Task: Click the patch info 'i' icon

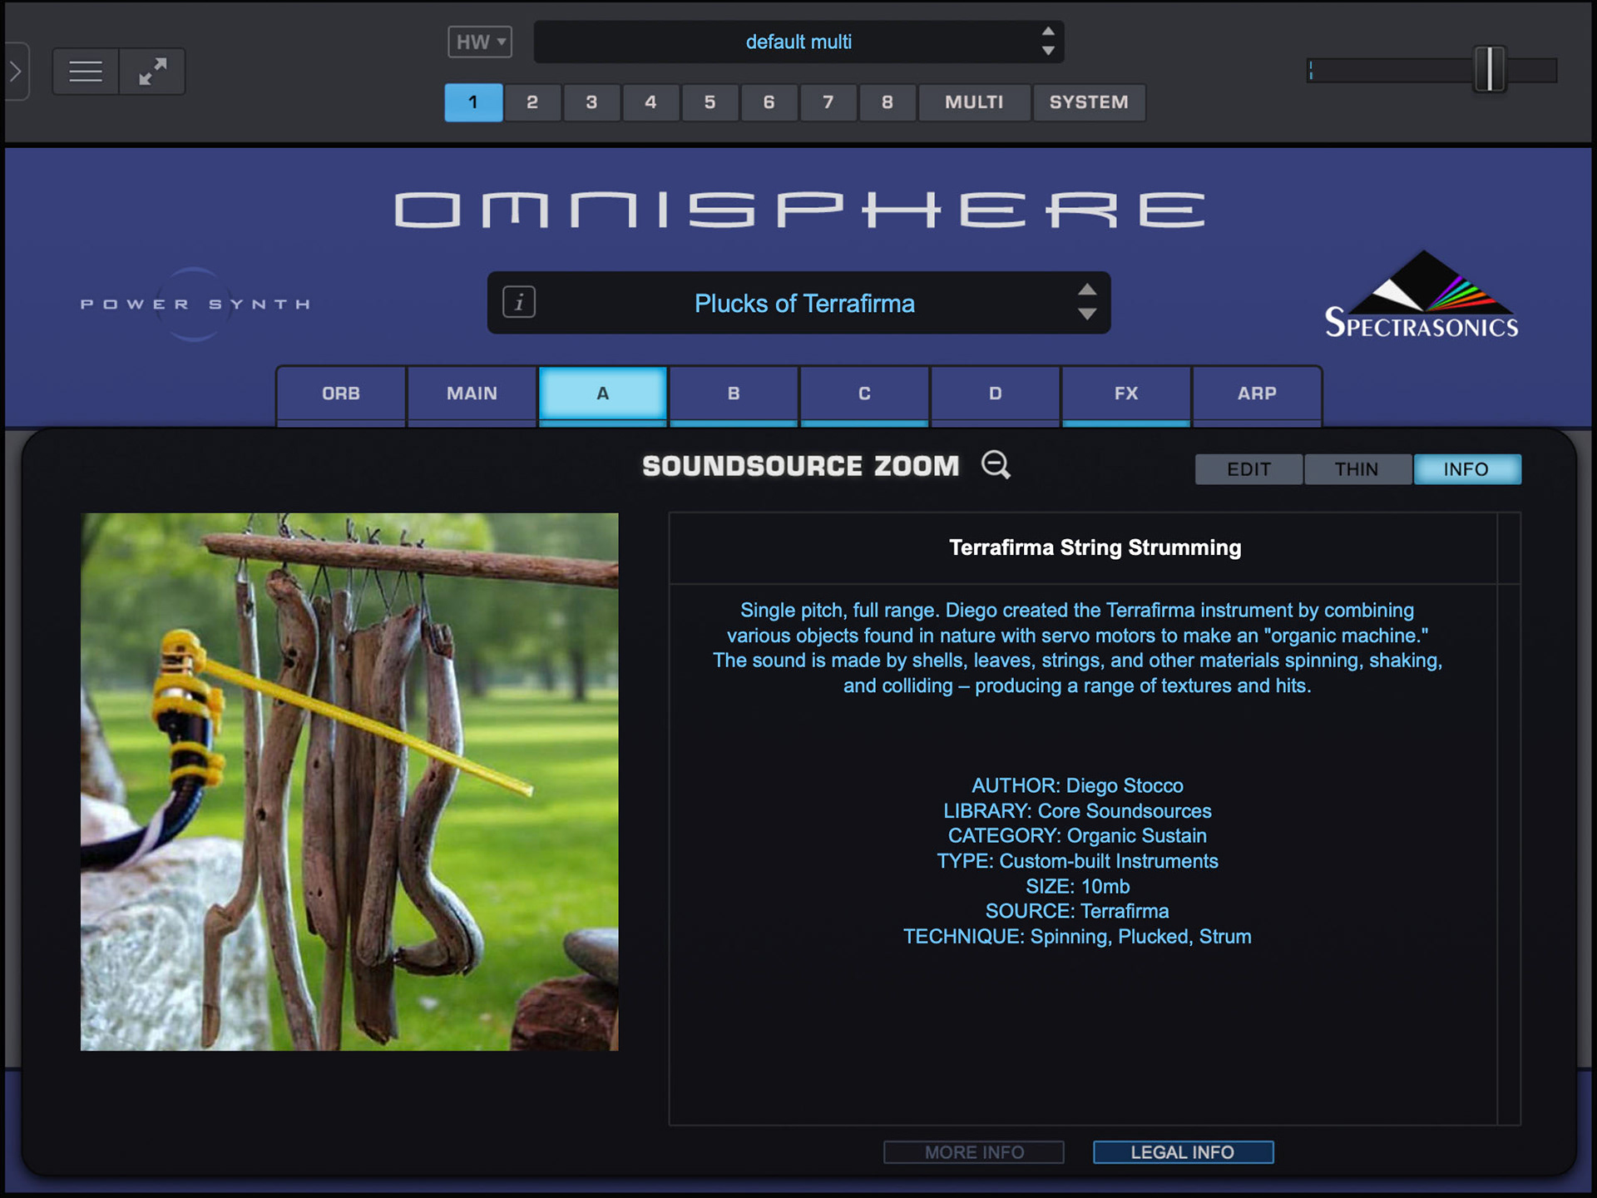Action: coord(519,302)
